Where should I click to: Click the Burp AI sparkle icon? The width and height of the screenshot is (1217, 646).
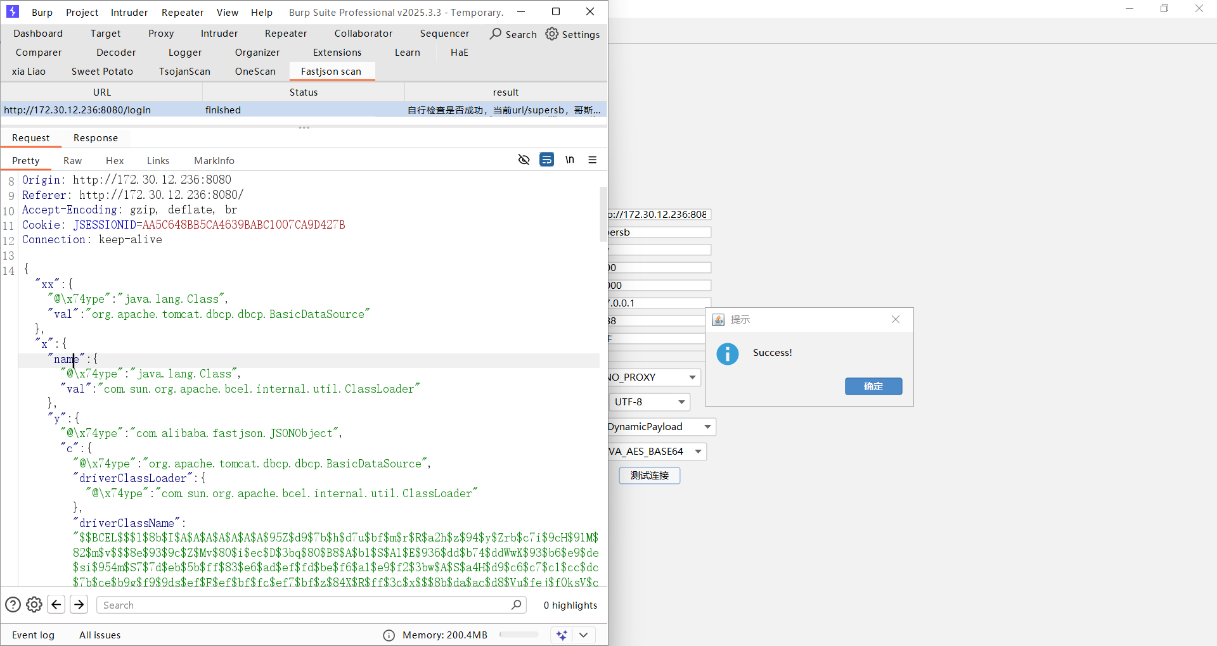562,635
